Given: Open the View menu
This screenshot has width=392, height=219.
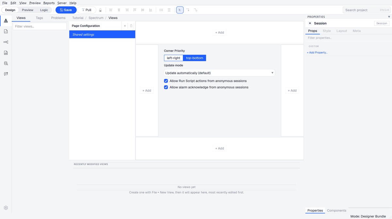Looking at the screenshot, I should point(23,3).
